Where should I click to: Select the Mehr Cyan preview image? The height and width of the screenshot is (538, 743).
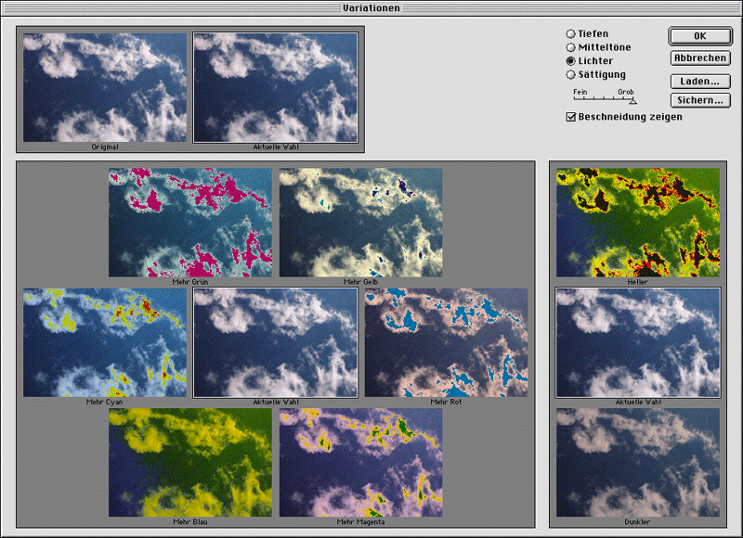pyautogui.click(x=104, y=342)
